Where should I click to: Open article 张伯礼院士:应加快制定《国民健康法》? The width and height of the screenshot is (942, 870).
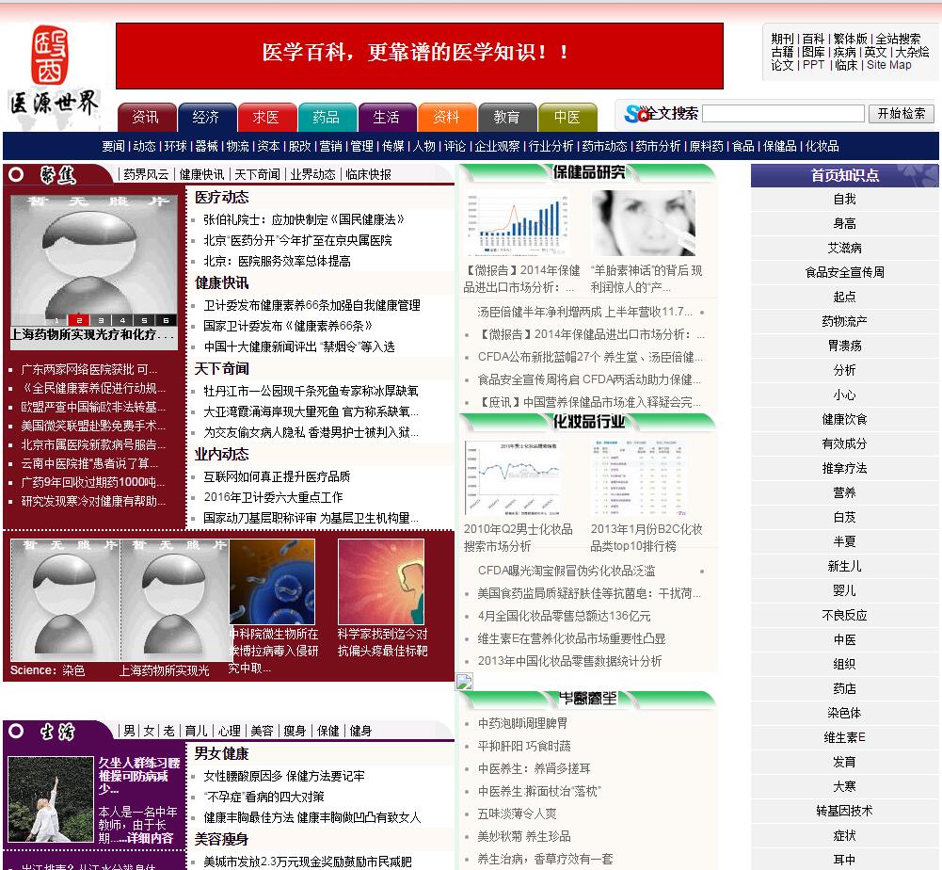304,219
